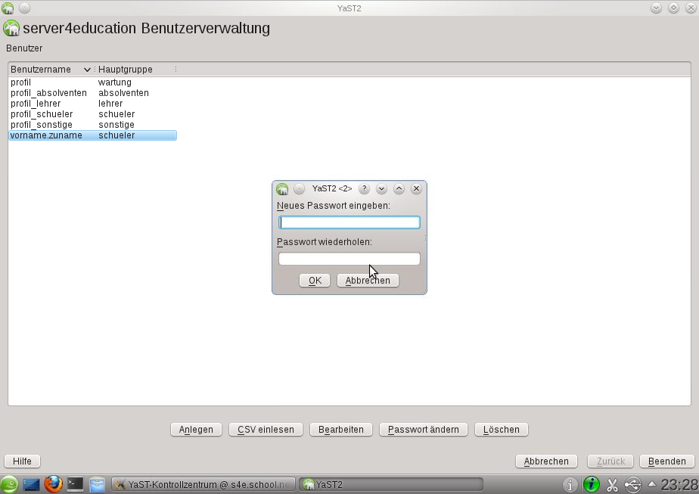Click the CSV einlesen button
This screenshot has height=494, width=699.
[x=266, y=430]
